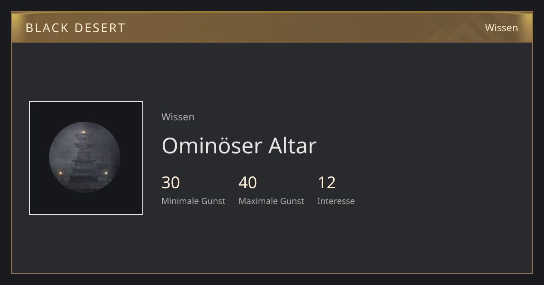Click the Minimale Gunst label
The height and width of the screenshot is (285, 544).
(x=193, y=201)
